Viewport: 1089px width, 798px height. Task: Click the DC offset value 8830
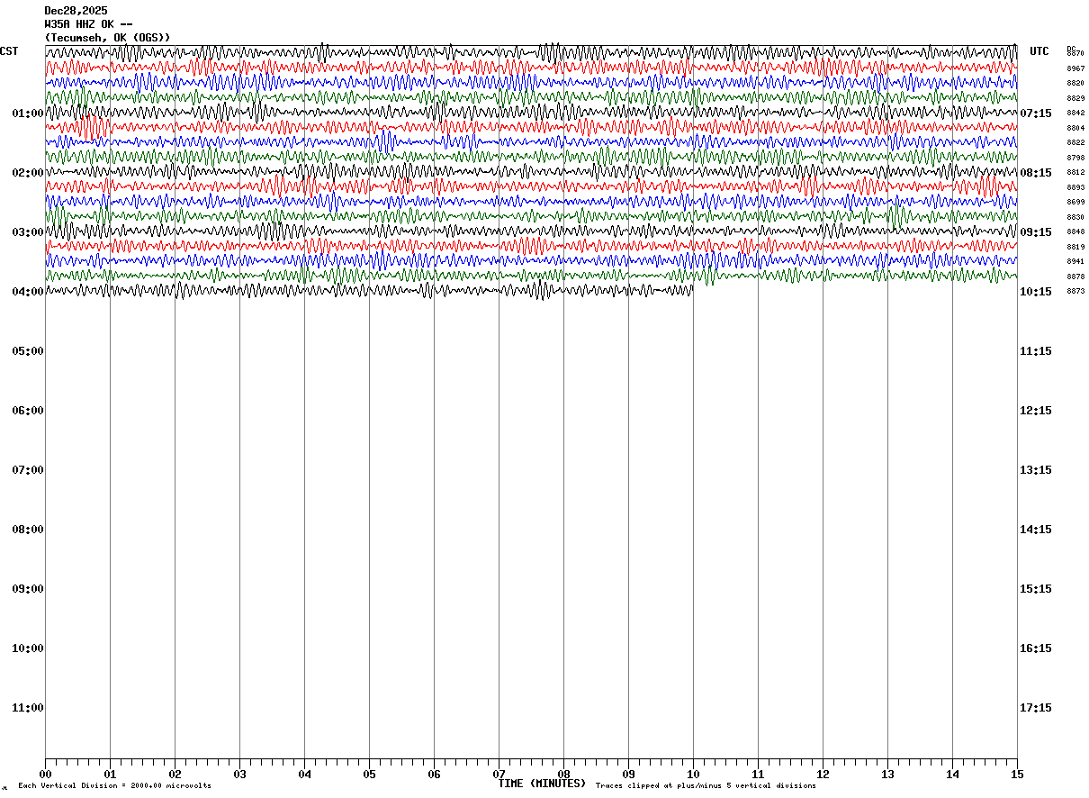[1075, 217]
